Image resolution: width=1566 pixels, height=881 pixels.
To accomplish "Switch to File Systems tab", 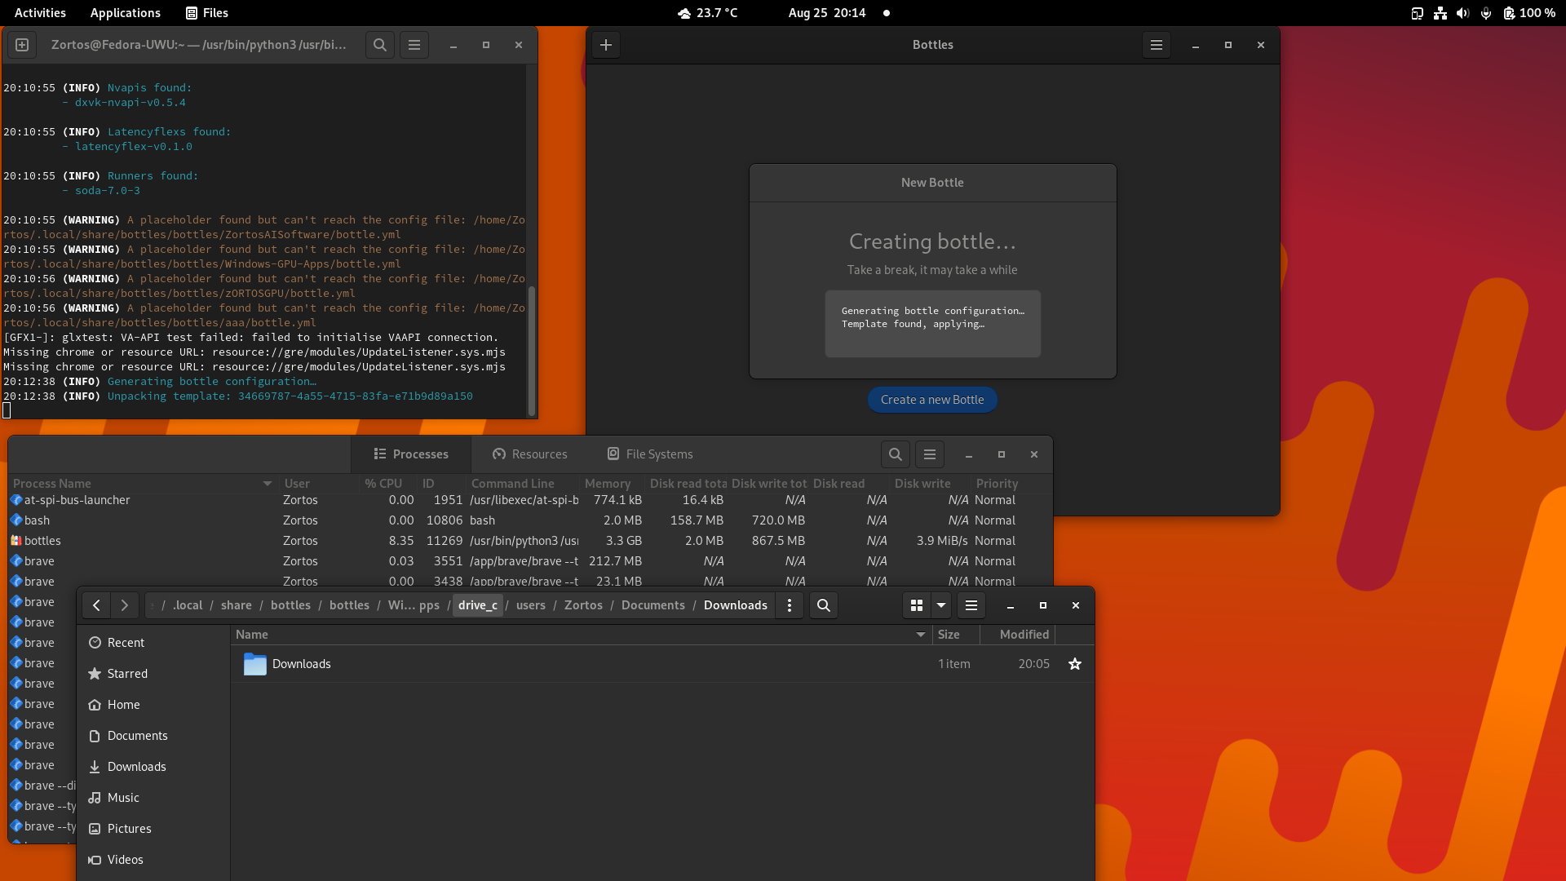I will pyautogui.click(x=650, y=454).
